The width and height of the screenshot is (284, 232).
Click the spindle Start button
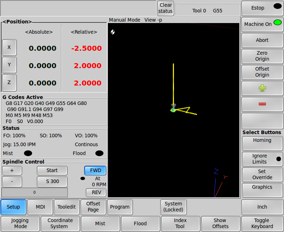point(52,171)
